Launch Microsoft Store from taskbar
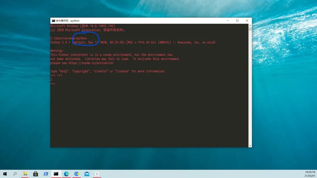Image resolution: width=317 pixels, height=178 pixels. (36, 174)
